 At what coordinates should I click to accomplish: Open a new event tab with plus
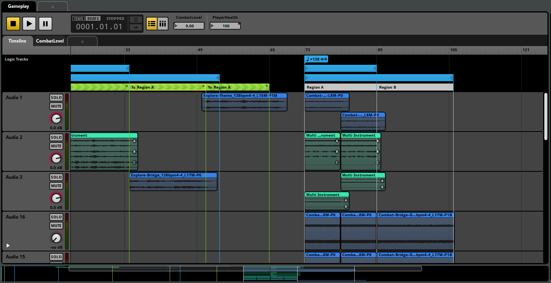(52, 7)
